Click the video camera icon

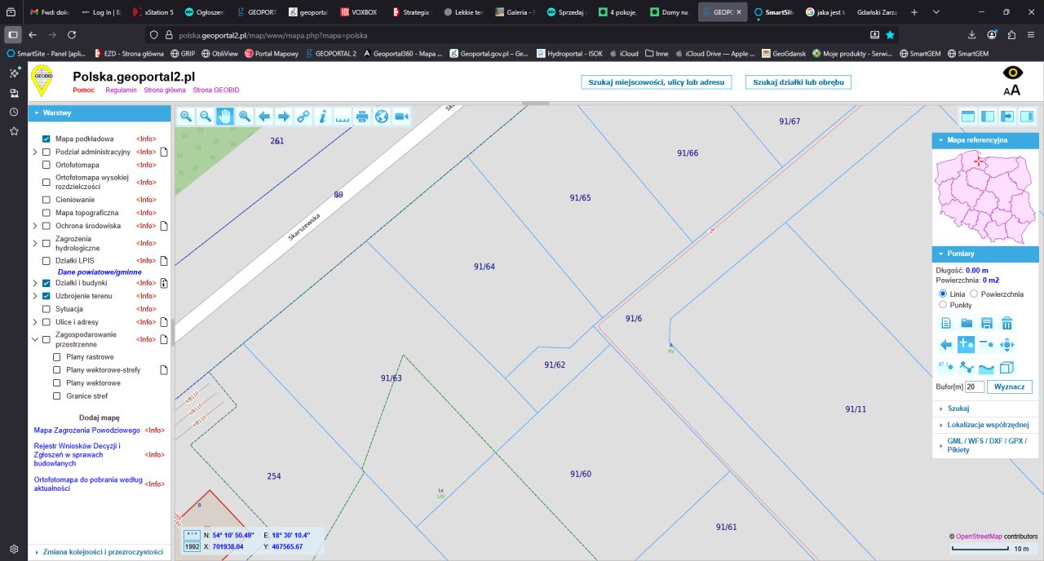[401, 117]
